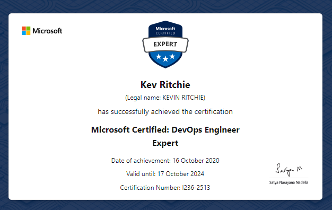Click "has successfully achieved the certification" text

[165, 111]
